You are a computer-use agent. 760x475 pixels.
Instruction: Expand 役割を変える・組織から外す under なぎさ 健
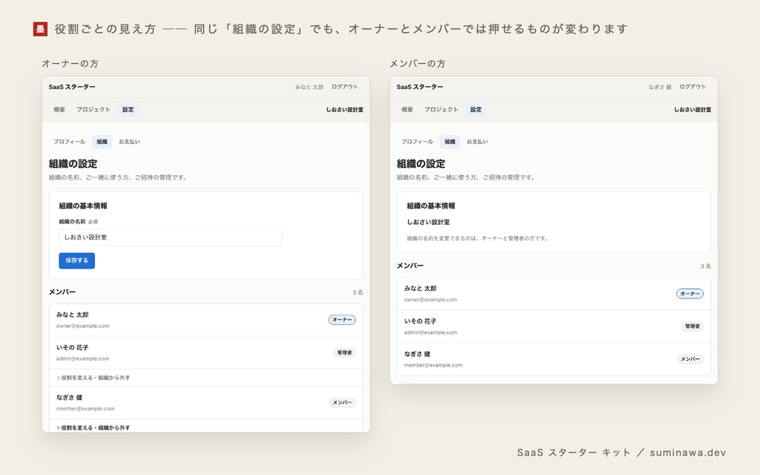coord(93,427)
